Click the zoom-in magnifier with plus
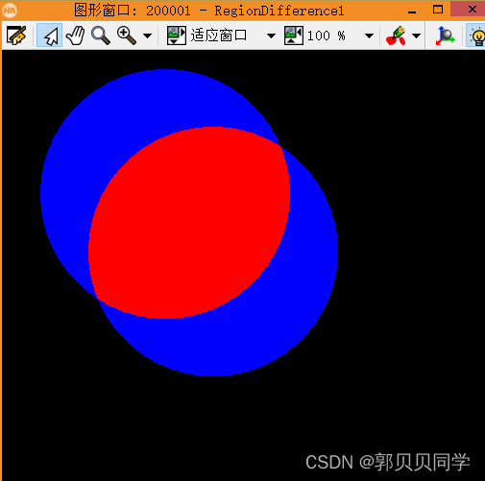This screenshot has height=481, width=485. tap(127, 36)
